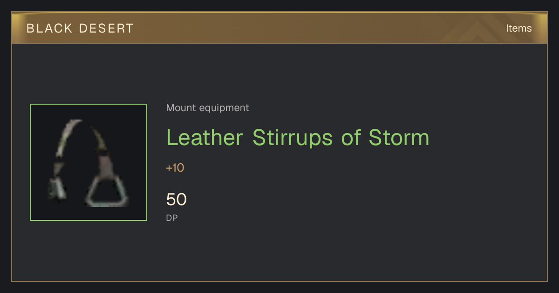559x293 pixels.
Task: Click the +10 enhancement level text
Action: 175,168
